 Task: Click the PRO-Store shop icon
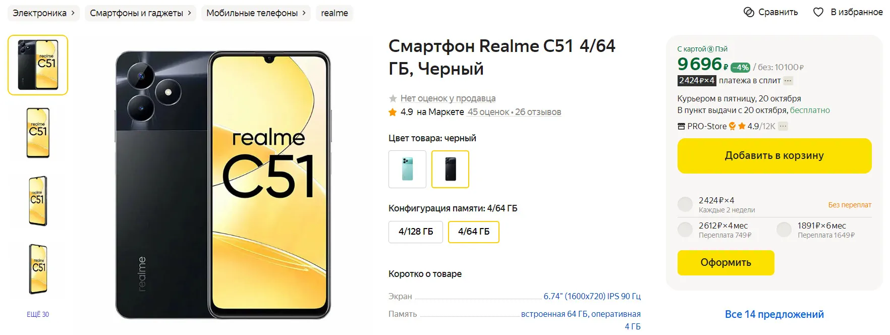pyautogui.click(x=681, y=126)
